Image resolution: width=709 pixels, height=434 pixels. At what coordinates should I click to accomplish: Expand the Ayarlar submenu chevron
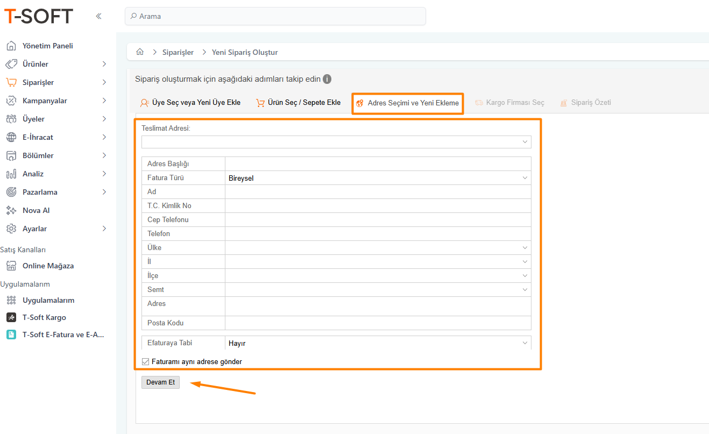click(104, 229)
